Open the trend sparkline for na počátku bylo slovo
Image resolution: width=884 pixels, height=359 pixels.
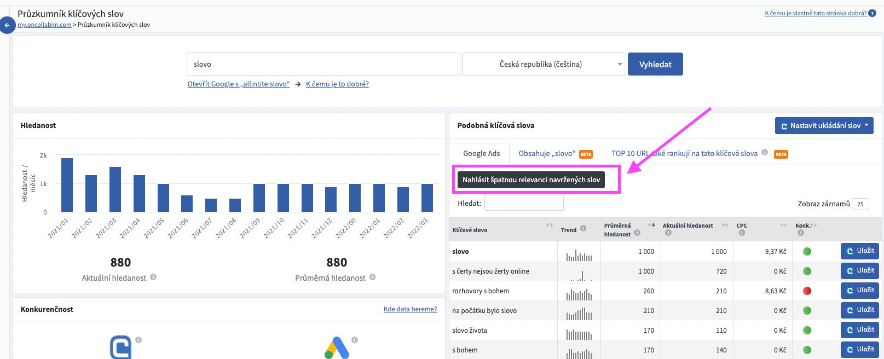click(579, 314)
